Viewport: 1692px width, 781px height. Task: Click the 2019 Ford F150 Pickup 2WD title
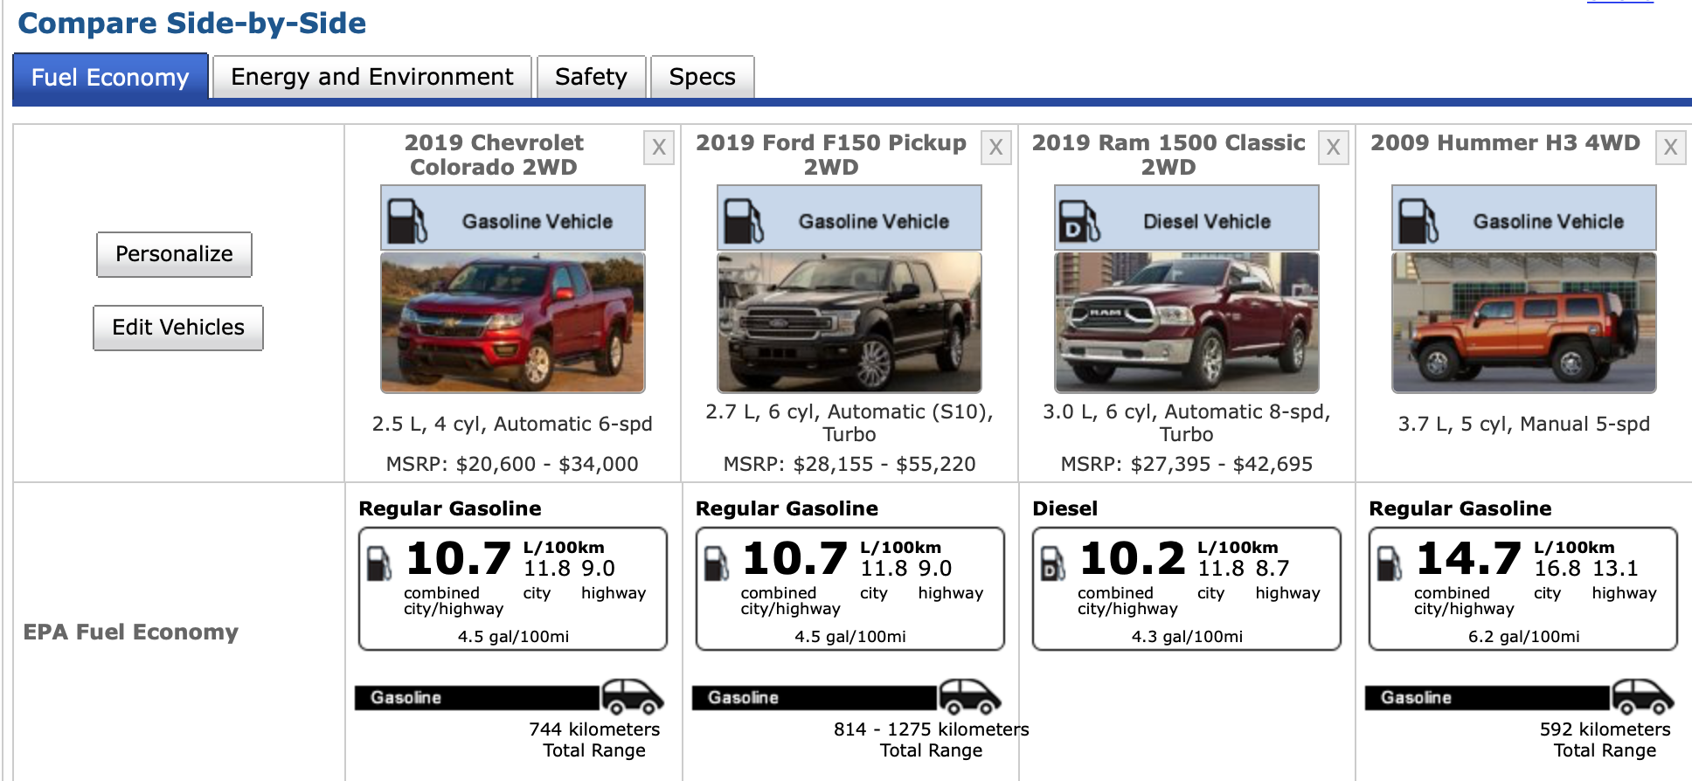tap(831, 155)
